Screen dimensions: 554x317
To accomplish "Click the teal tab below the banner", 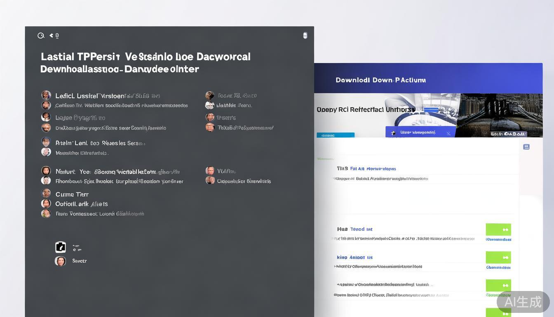I will coord(335,135).
